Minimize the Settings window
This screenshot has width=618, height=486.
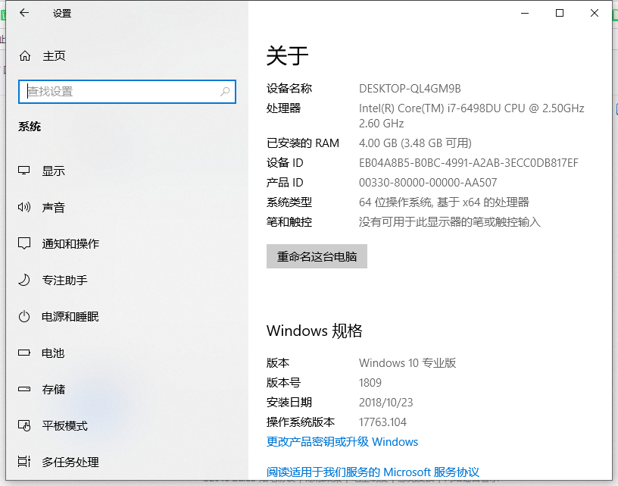coord(525,13)
